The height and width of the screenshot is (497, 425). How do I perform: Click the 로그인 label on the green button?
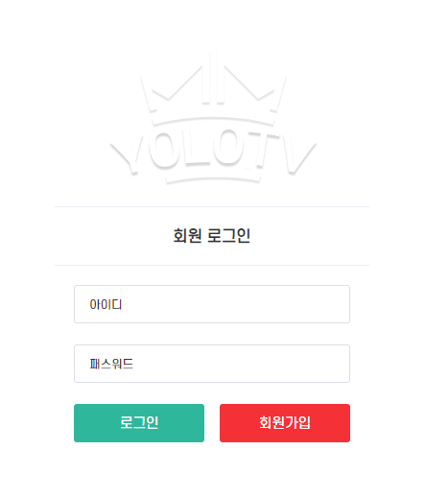coord(139,422)
